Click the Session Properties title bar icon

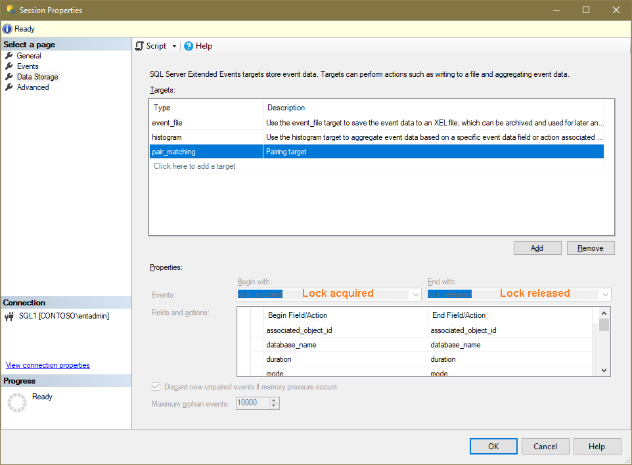tap(11, 10)
